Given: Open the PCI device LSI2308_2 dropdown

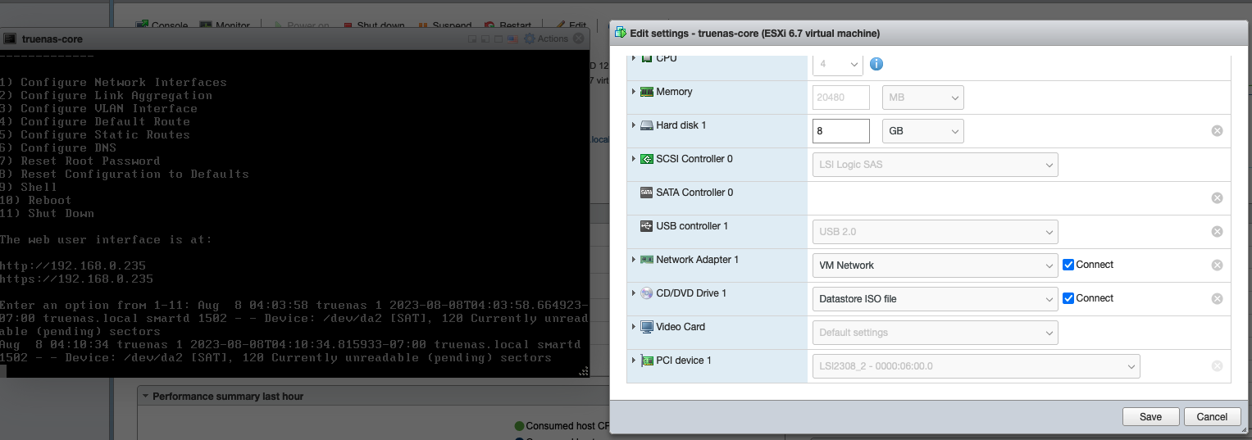Looking at the screenshot, I should [977, 366].
